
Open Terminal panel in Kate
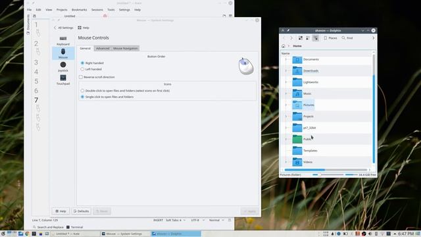(74, 227)
